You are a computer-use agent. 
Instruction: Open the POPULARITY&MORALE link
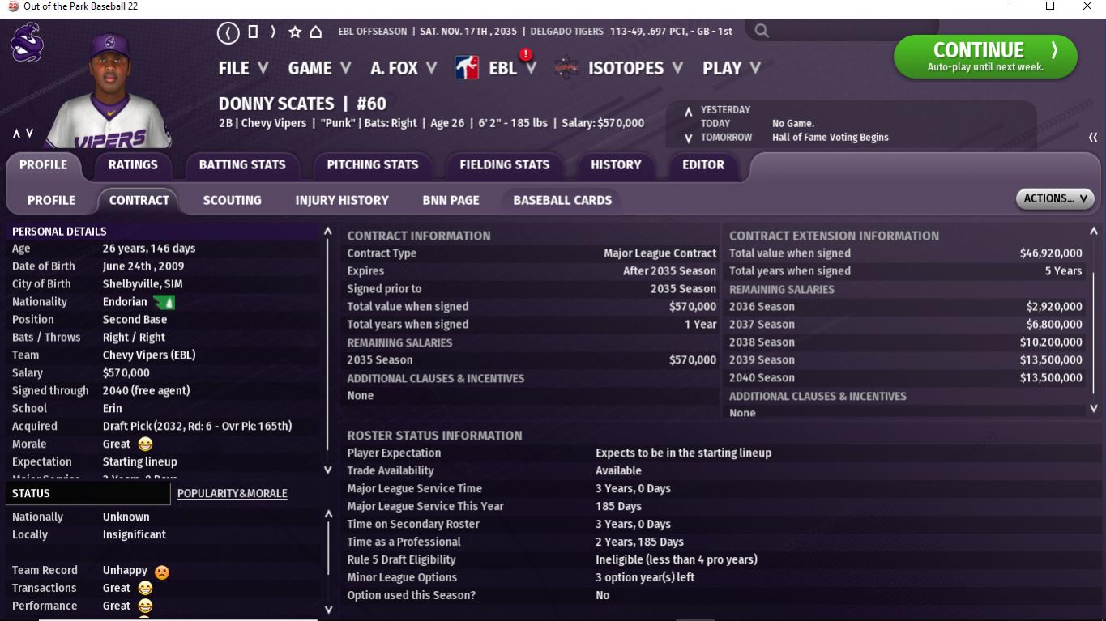(x=232, y=493)
